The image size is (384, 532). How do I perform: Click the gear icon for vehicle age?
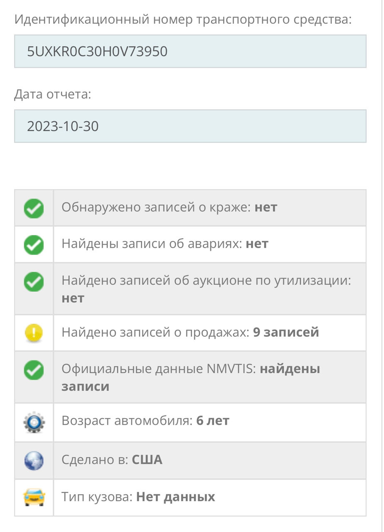pyautogui.click(x=34, y=422)
